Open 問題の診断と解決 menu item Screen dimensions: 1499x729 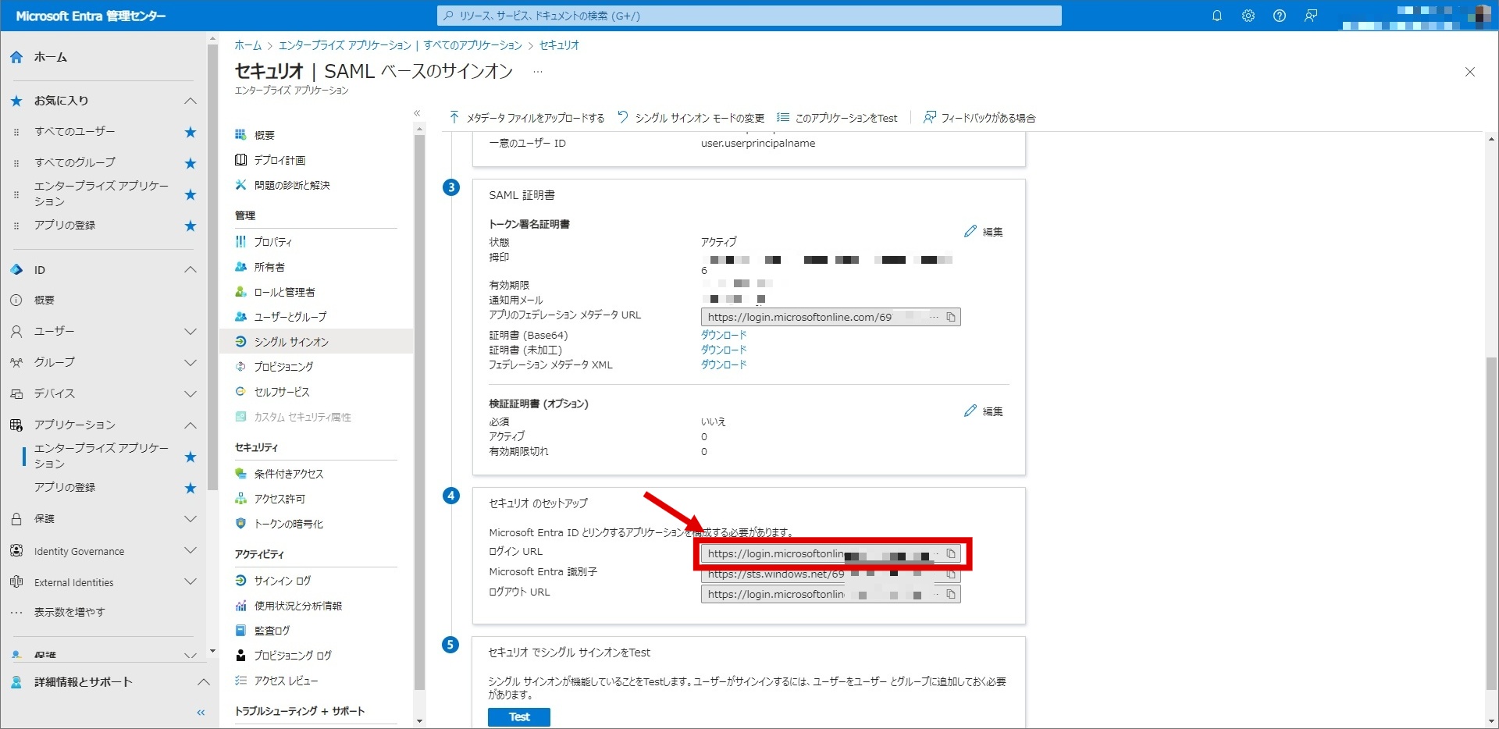pyautogui.click(x=292, y=185)
